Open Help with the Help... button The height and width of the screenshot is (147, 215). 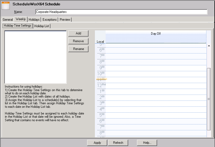tap(147, 143)
